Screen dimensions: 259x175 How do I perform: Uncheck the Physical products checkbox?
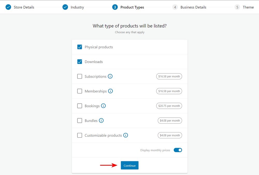click(80, 47)
